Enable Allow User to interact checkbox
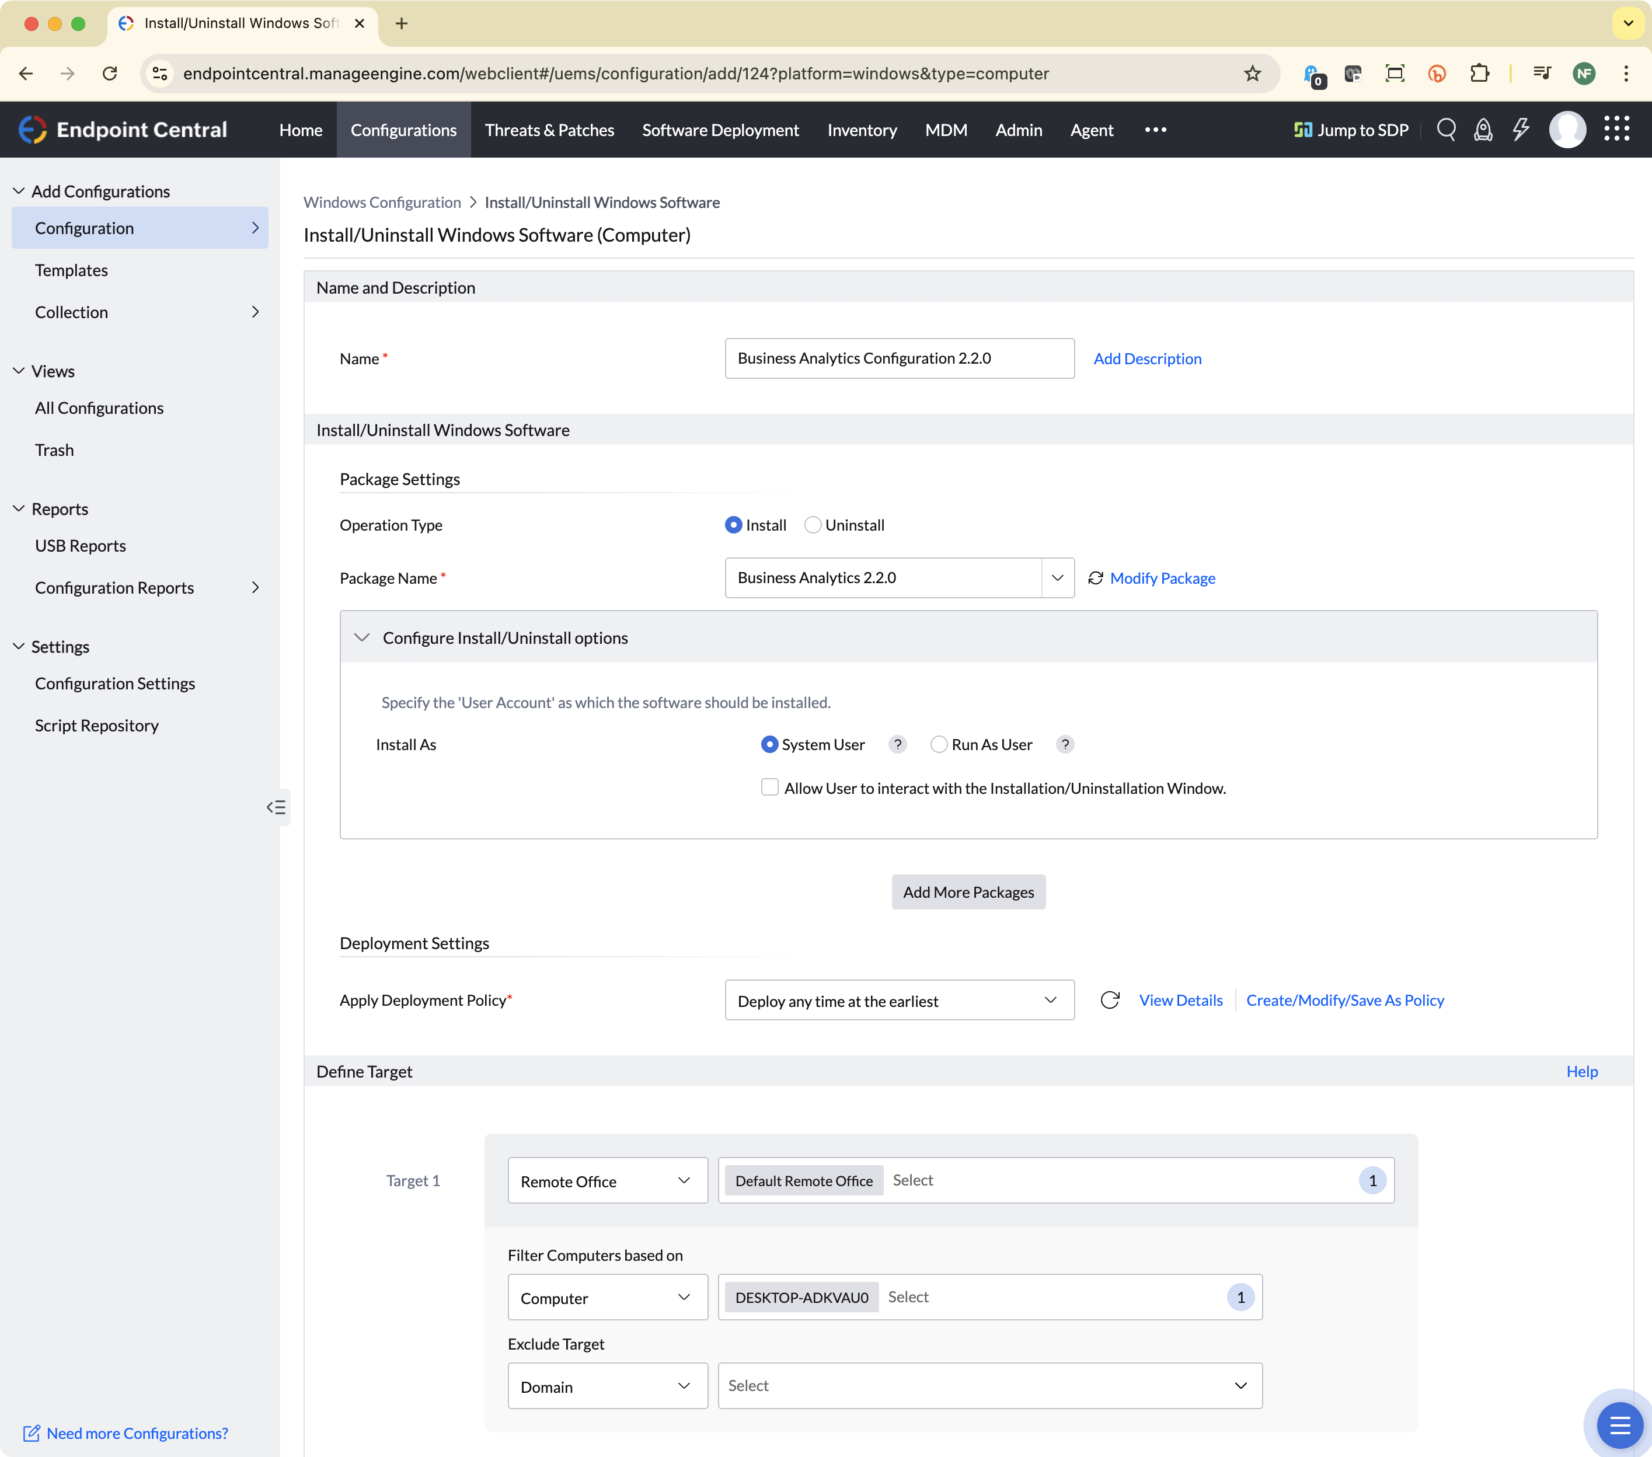 coord(769,787)
